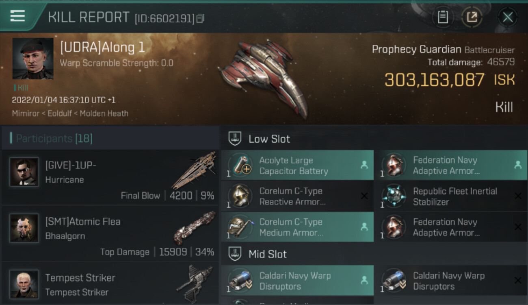Expand the Participants [18] header
This screenshot has width=528, height=305.
coord(110,139)
